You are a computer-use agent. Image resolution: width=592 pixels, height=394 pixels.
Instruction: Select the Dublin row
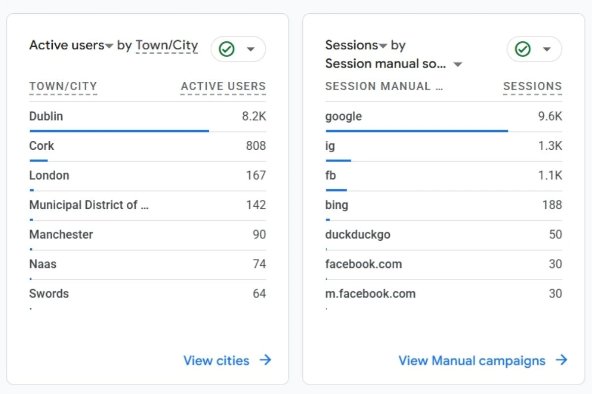tap(148, 117)
